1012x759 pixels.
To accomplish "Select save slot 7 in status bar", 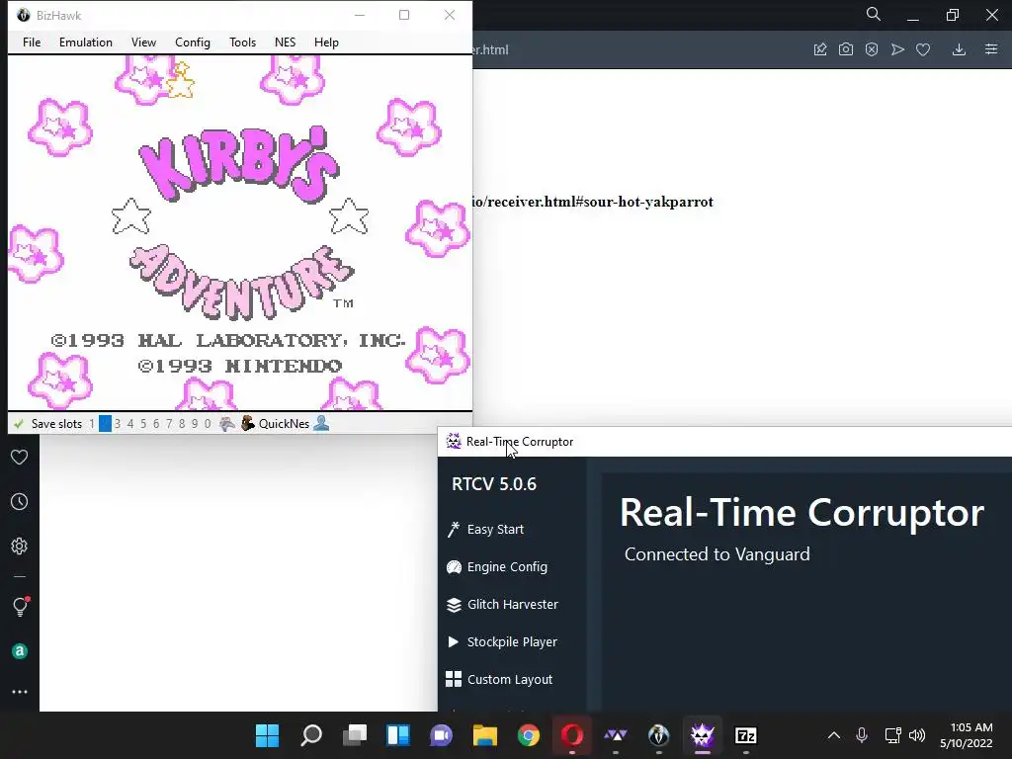I will click(x=169, y=424).
